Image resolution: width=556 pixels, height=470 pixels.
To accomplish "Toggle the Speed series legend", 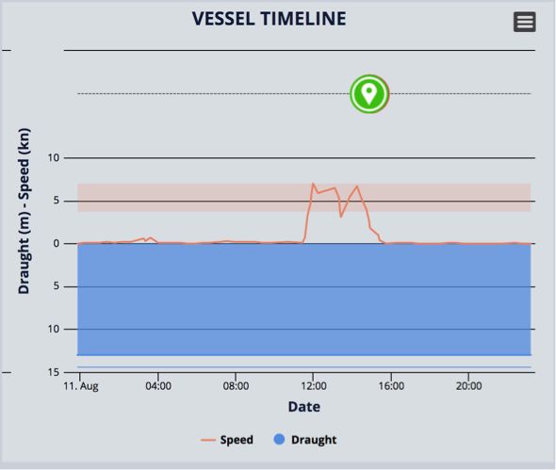I will (227, 440).
